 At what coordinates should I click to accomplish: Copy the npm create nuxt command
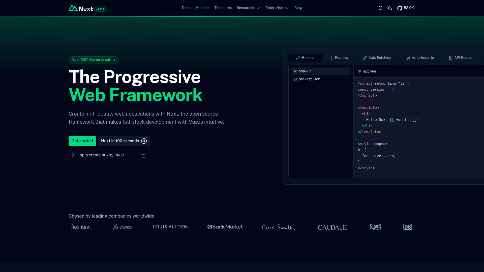pyautogui.click(x=143, y=155)
